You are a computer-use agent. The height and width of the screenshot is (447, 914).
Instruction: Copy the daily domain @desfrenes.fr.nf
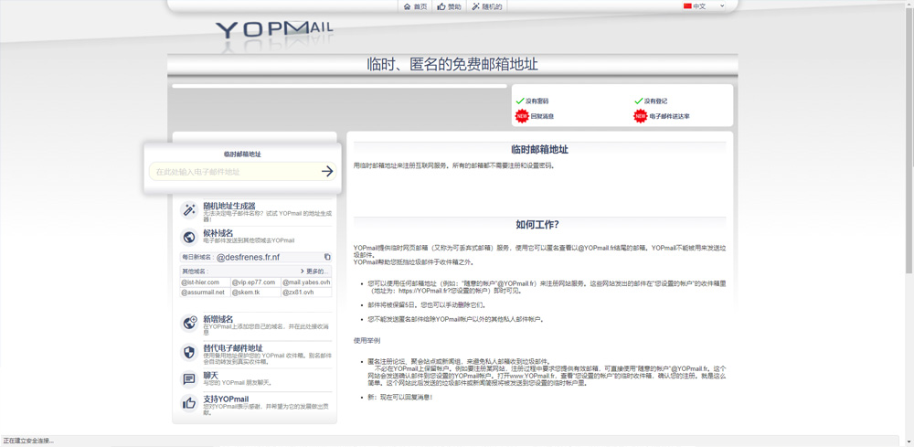click(x=327, y=258)
